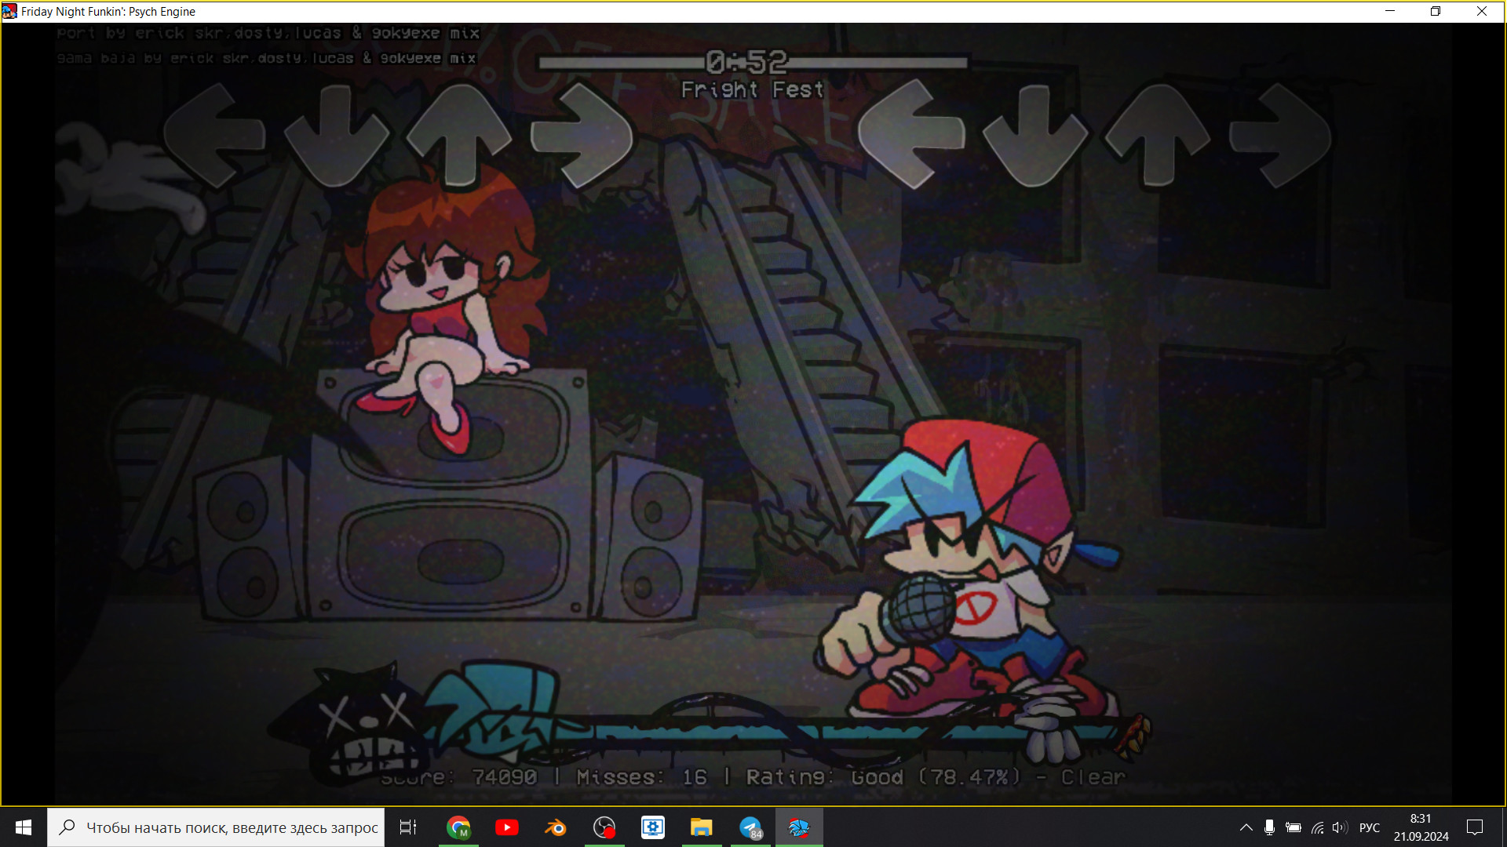The height and width of the screenshot is (847, 1507).
Task: Expand hidden icons with the tray chevron
Action: point(1246,827)
